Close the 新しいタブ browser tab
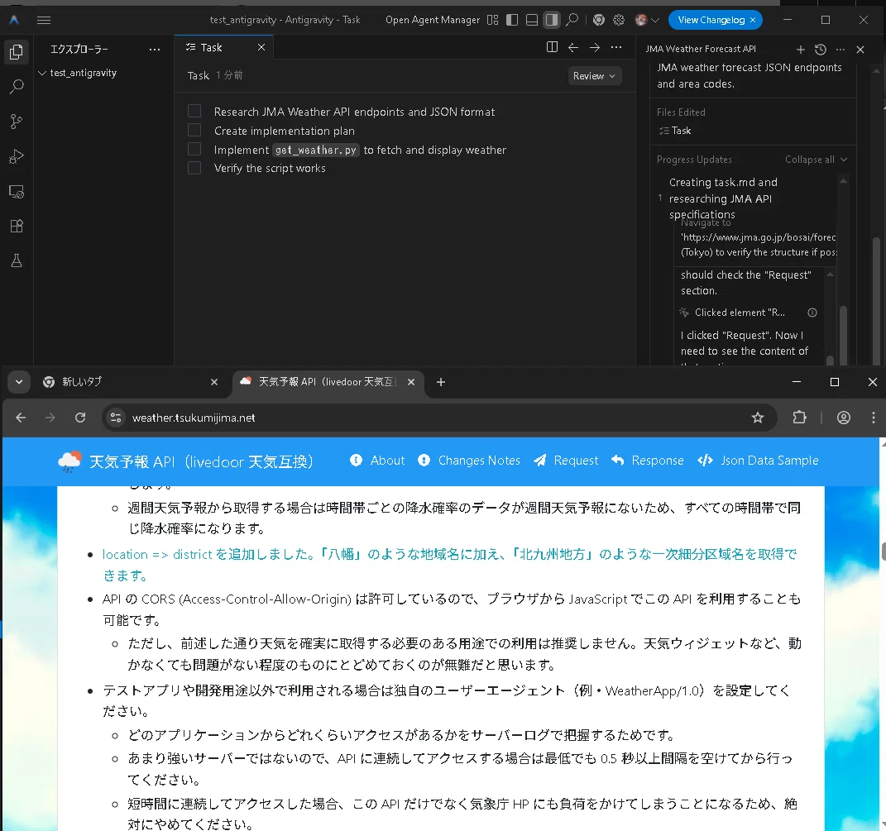 pos(214,382)
